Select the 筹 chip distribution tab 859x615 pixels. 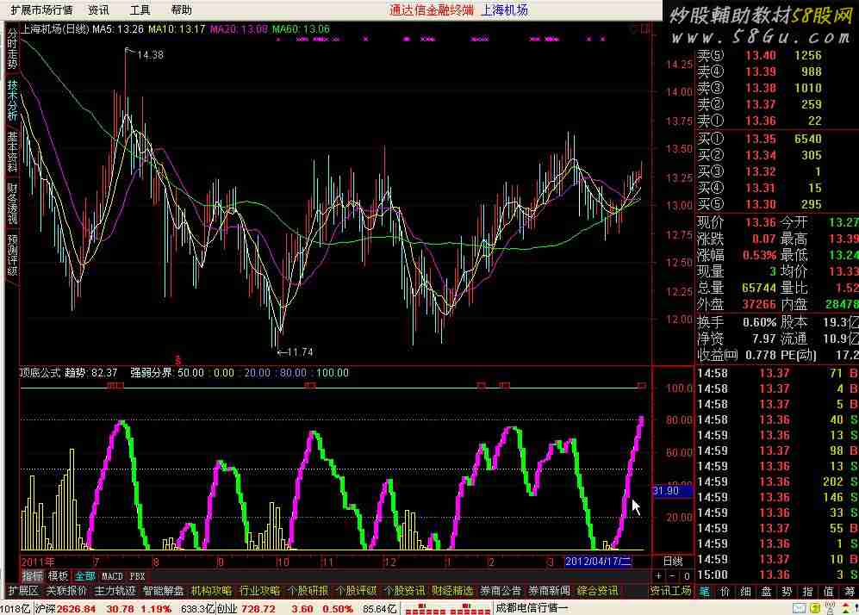pos(850,592)
